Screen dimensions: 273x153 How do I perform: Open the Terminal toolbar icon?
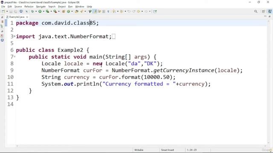point(21,11)
